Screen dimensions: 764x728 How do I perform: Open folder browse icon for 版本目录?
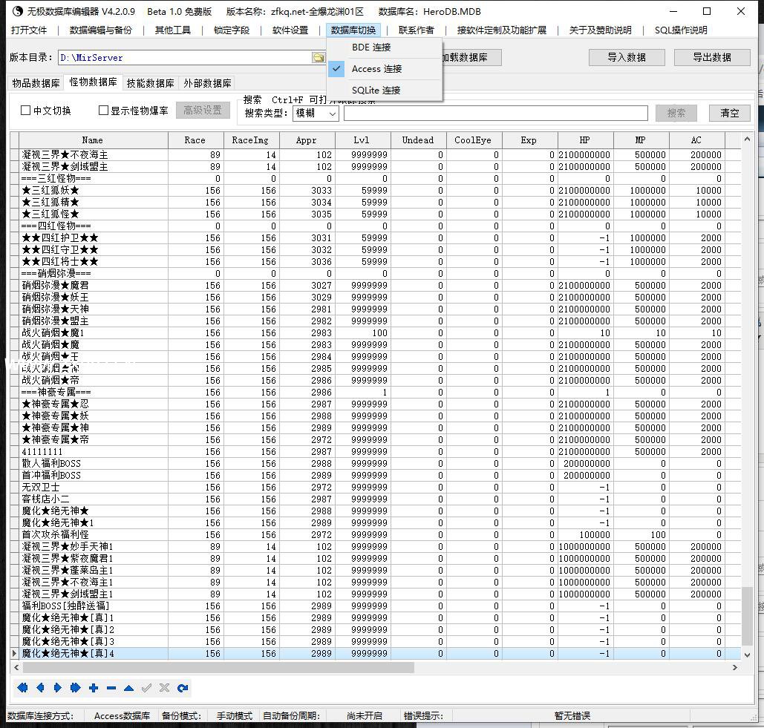pos(319,58)
